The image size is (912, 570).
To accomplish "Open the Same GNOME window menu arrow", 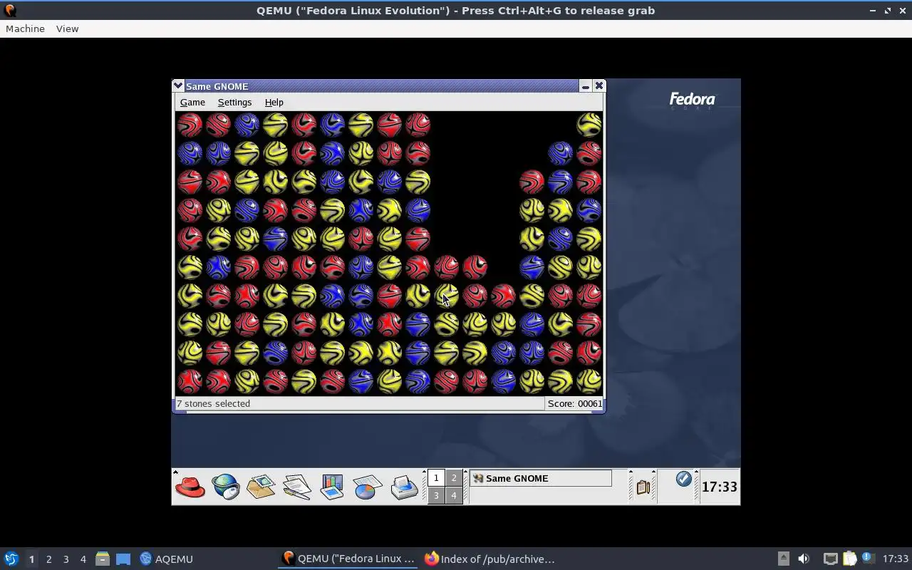I will [178, 85].
